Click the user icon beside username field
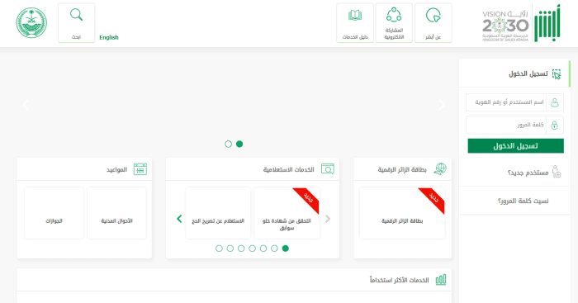The height and width of the screenshot is (303, 578). pyautogui.click(x=554, y=102)
